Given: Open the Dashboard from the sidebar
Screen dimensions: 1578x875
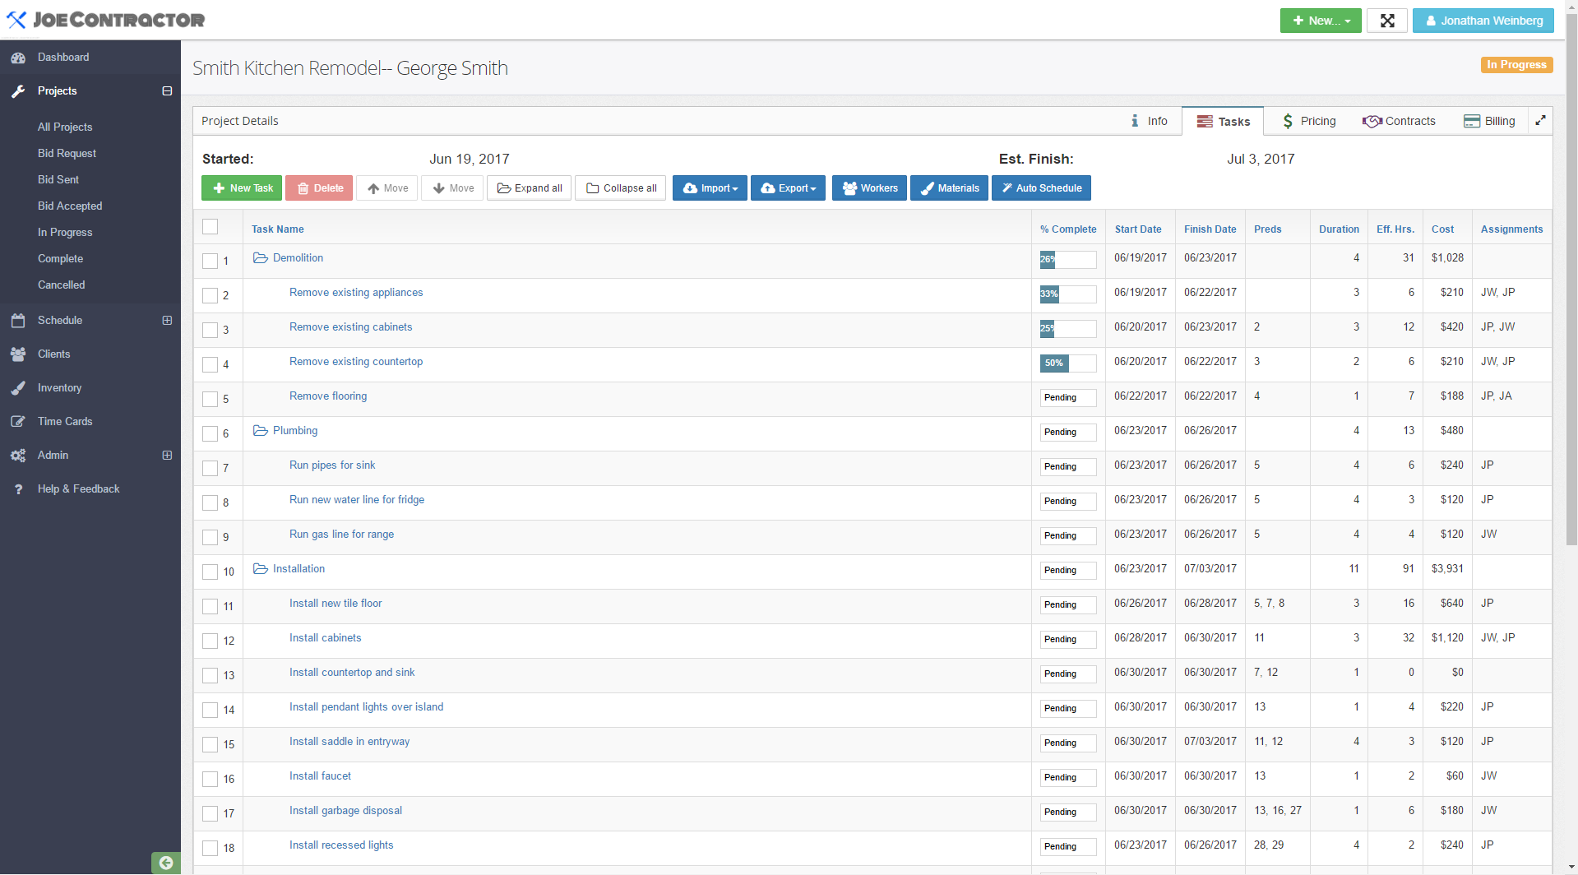Looking at the screenshot, I should (x=63, y=57).
